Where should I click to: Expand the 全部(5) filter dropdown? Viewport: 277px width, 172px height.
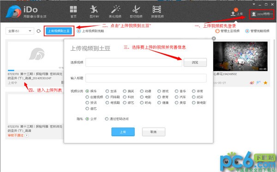point(19,31)
